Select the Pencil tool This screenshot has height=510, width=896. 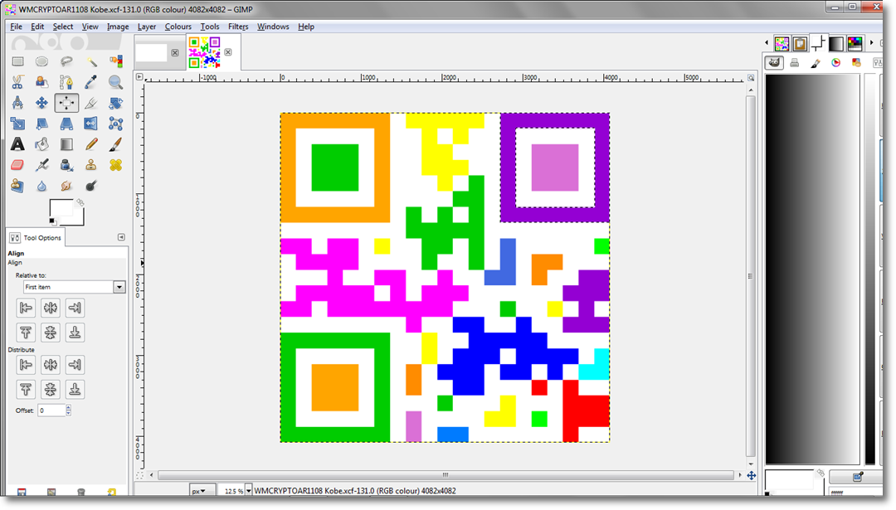(x=91, y=144)
